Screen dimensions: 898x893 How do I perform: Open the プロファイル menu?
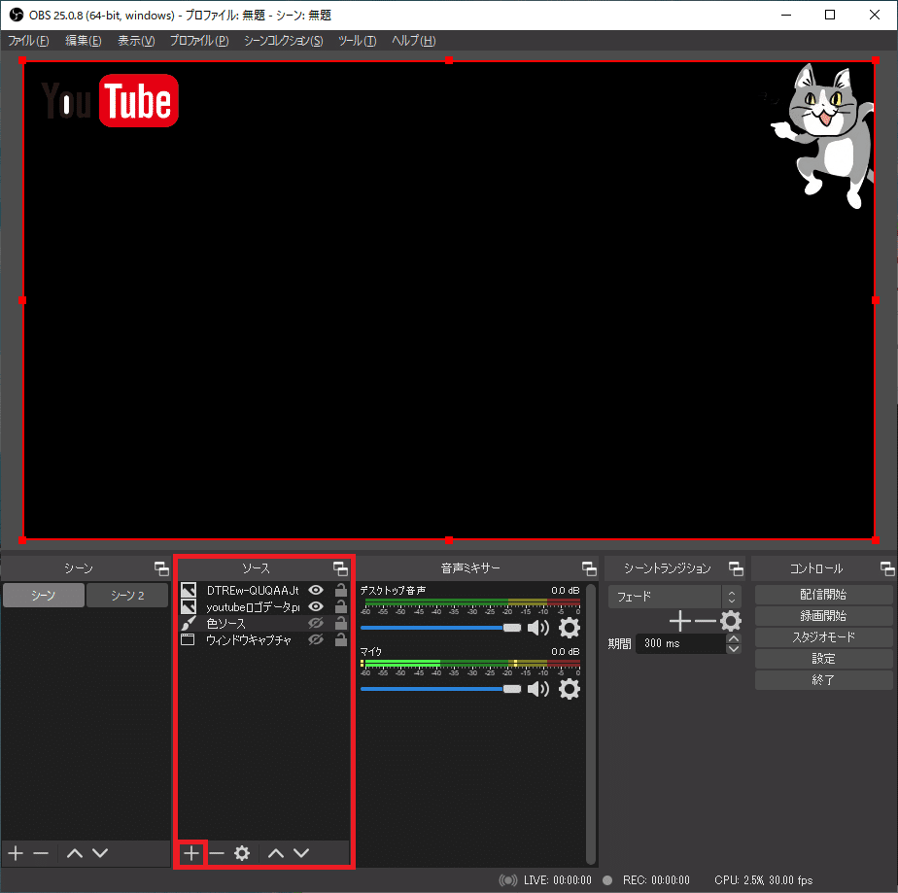[x=199, y=41]
